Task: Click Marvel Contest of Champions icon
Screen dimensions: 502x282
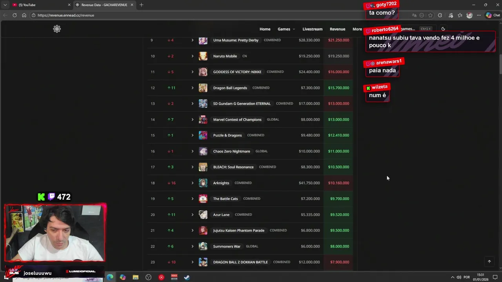Action: point(203,119)
